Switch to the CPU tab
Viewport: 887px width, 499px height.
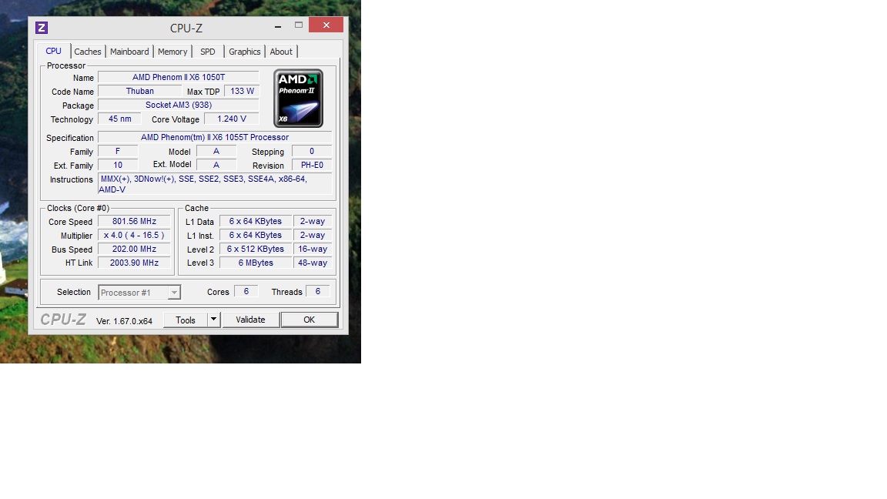[x=54, y=51]
